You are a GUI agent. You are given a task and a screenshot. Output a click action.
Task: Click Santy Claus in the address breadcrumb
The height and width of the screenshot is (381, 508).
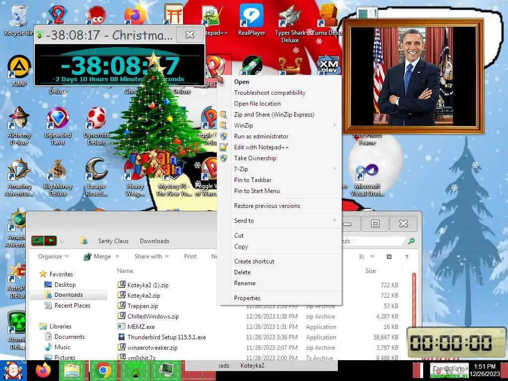point(113,241)
